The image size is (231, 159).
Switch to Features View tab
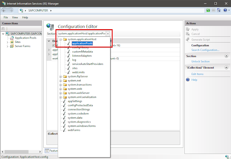click(x=51, y=151)
